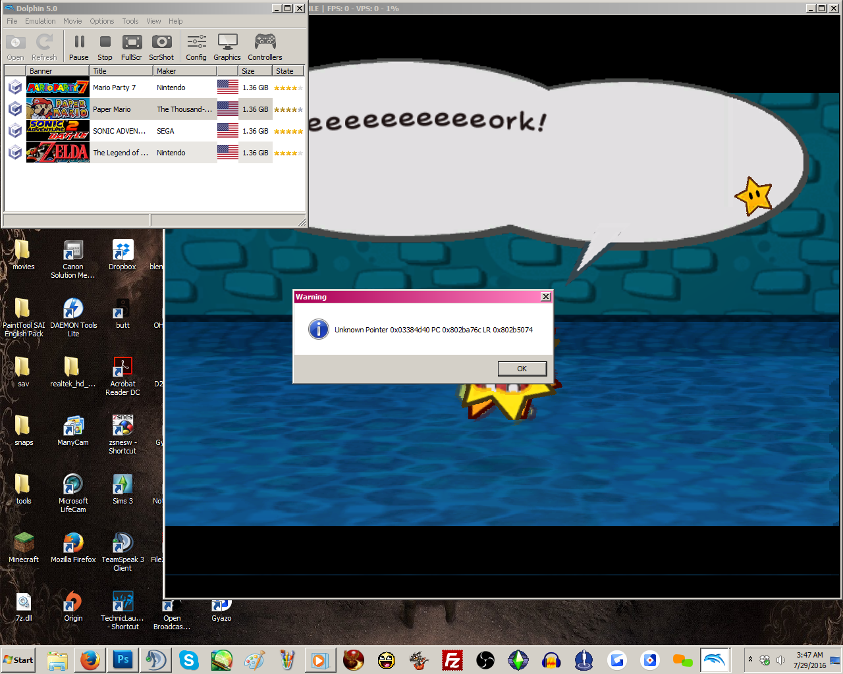This screenshot has width=843, height=674.
Task: Click the 'Mario Party 7' title text
Action: 114,88
